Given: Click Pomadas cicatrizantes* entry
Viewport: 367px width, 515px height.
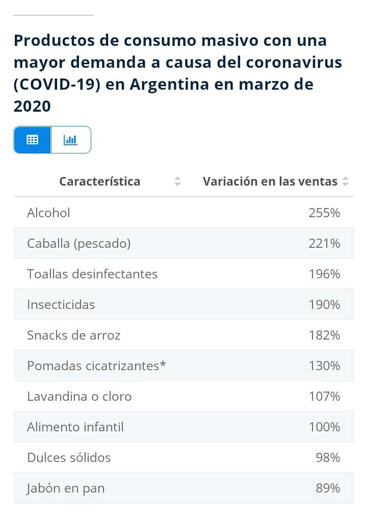Looking at the screenshot, I should (x=96, y=366).
